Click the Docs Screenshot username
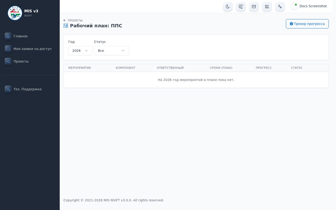Image resolution: width=336 pixels, height=210 pixels. coord(313,6)
